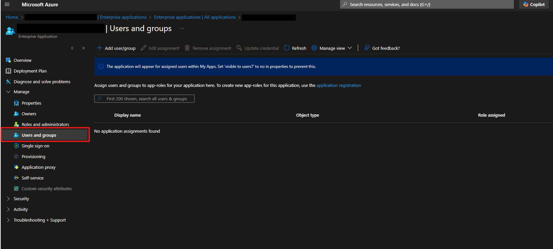Select Properties in the Manage menu
Viewport: 553px width, 249px height.
[31, 103]
